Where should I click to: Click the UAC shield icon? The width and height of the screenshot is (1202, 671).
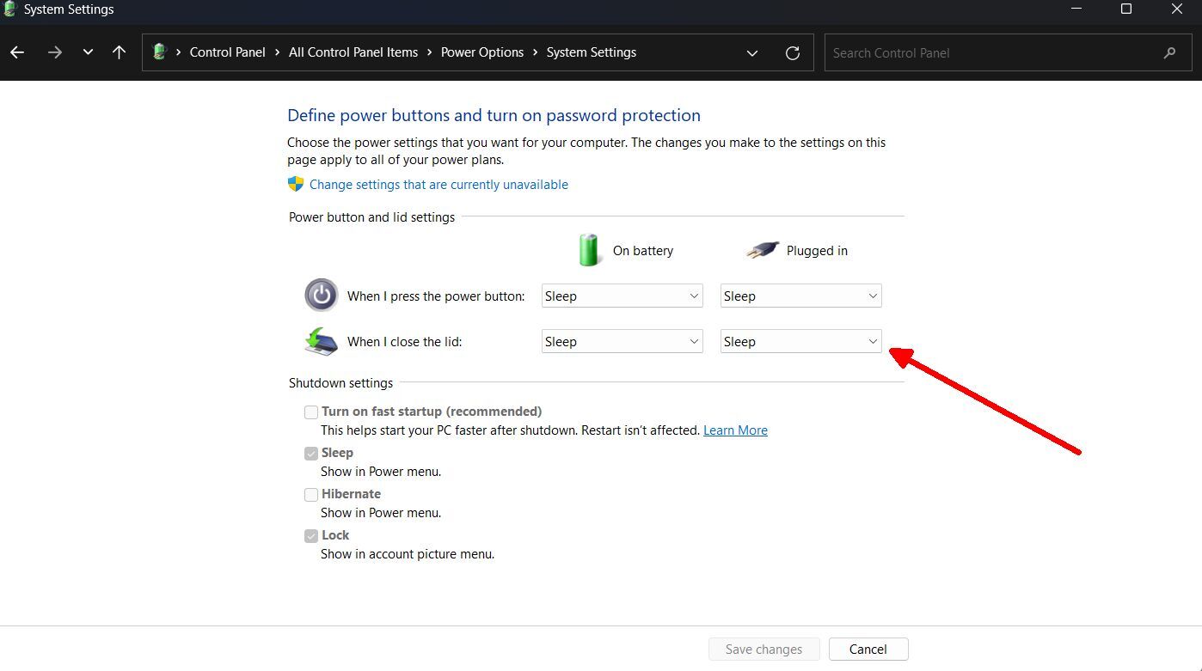[296, 184]
